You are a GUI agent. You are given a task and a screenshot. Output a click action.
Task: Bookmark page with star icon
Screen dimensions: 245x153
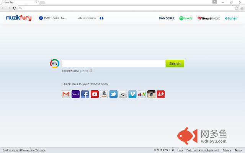point(236,8)
